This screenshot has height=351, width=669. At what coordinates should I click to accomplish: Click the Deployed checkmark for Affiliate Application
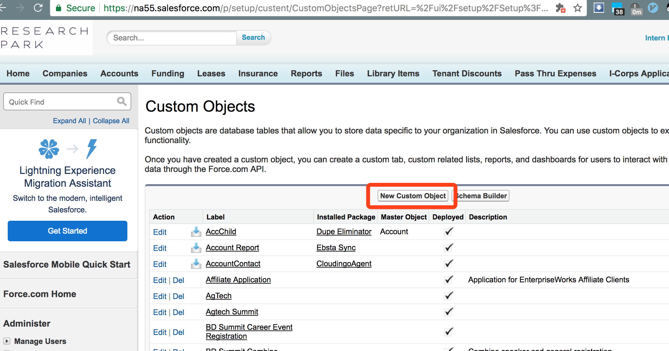point(448,280)
